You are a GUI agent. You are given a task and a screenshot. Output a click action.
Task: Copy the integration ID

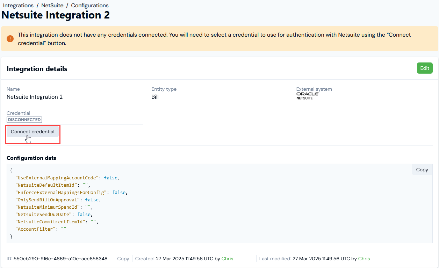tap(123, 259)
